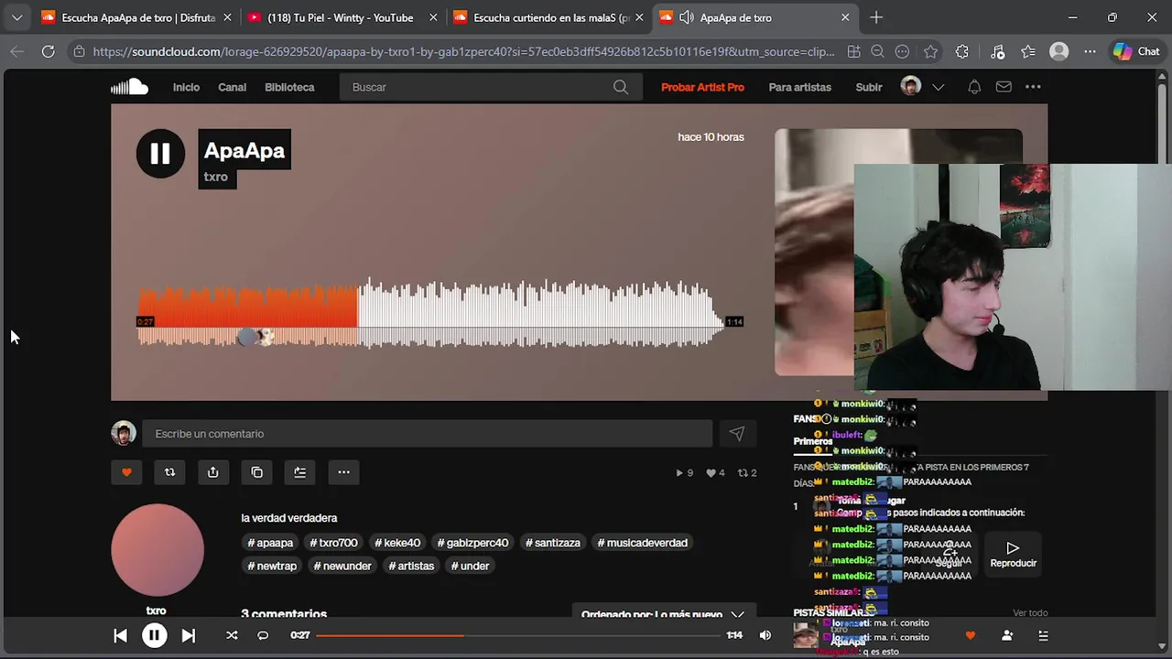This screenshot has width=1172, height=659.
Task: Mute volume in player bar
Action: coord(765,635)
